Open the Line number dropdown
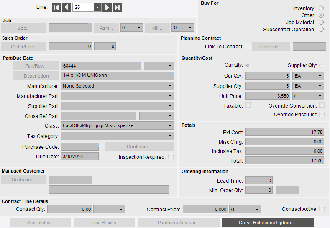This screenshot has width=330, height=228. coord(97,8)
